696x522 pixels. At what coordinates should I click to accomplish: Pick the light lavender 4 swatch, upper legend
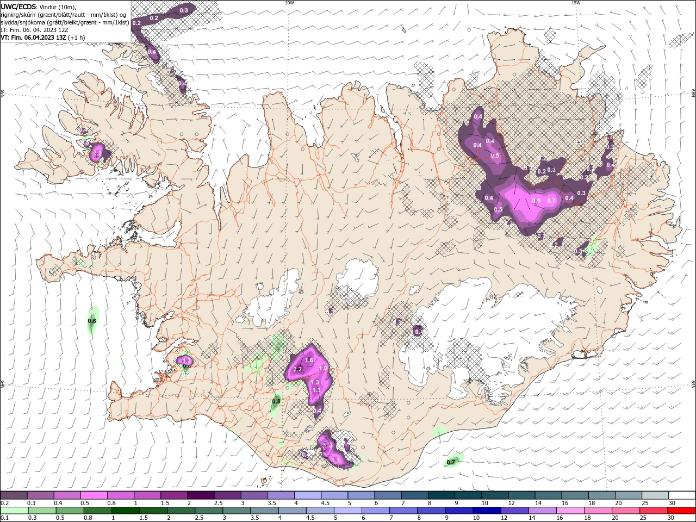coord(308,495)
